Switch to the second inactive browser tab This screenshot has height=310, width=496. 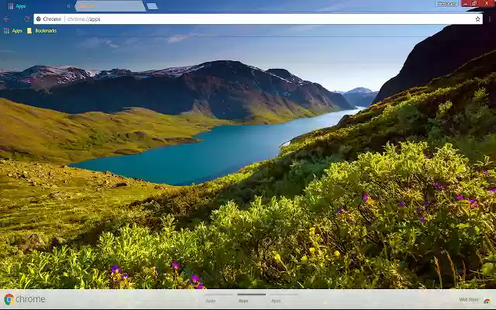tap(110, 6)
